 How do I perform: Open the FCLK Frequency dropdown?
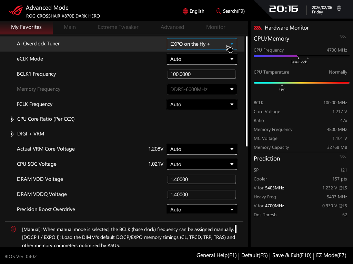click(x=202, y=104)
